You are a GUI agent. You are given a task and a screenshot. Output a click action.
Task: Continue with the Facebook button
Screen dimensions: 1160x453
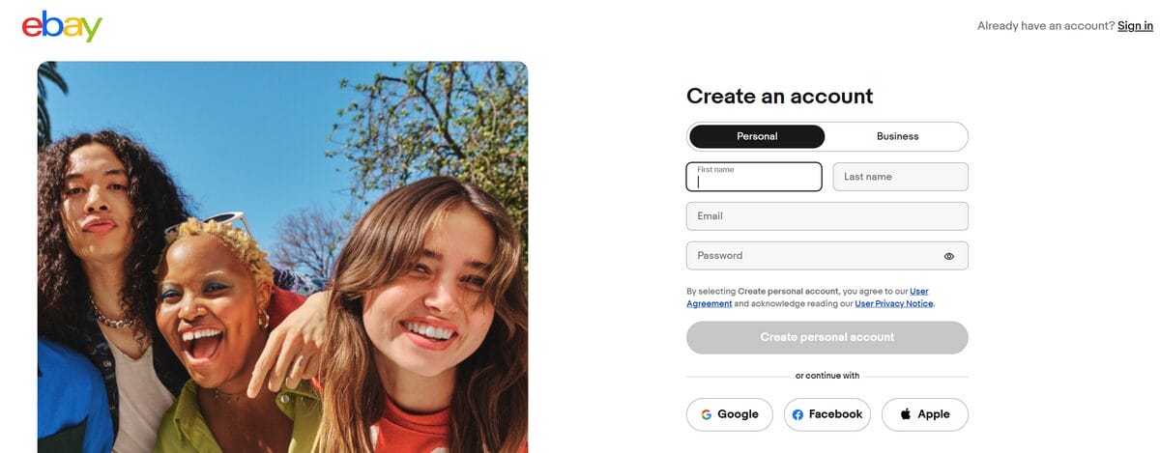point(827,414)
